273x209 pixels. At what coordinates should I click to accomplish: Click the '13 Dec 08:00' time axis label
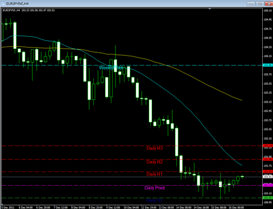pyautogui.click(x=166, y=207)
